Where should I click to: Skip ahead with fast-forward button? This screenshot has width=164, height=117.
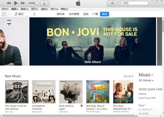[x=23, y=3]
